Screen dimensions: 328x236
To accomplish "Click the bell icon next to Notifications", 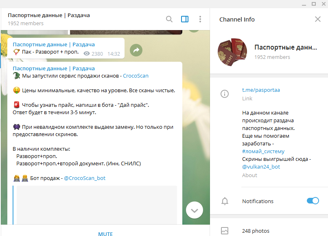I will point(225,201).
